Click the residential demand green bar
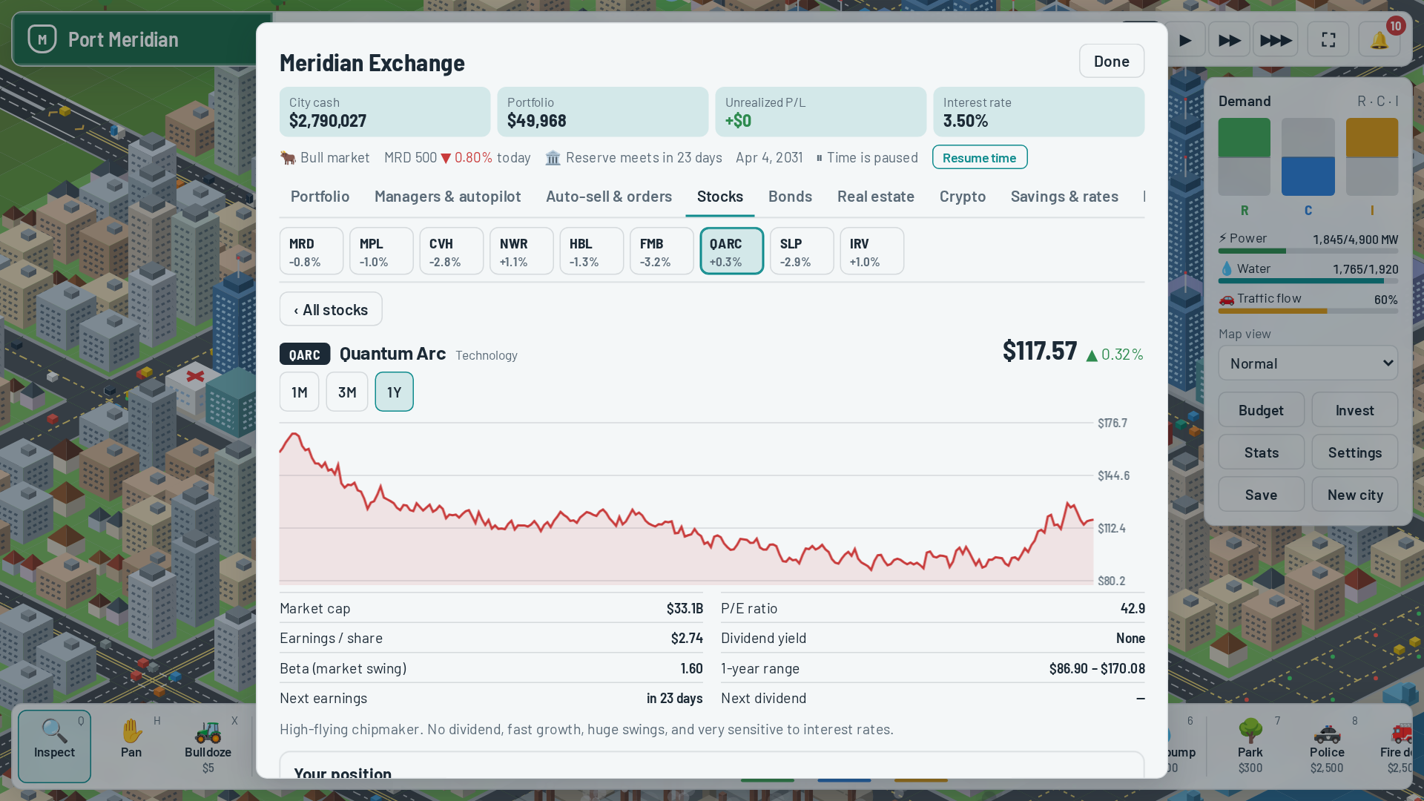1424x801 pixels. coord(1245,138)
